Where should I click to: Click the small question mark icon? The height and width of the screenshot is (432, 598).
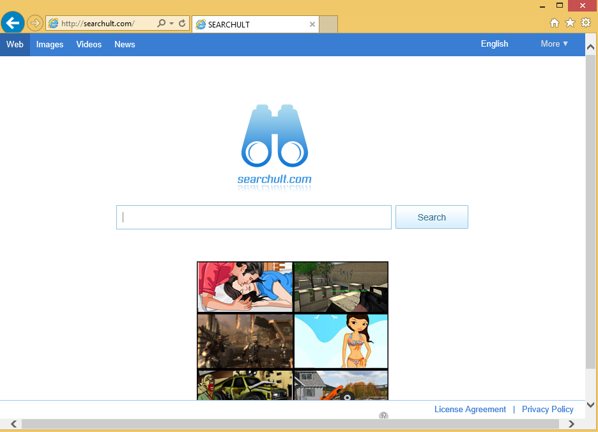pyautogui.click(x=383, y=415)
